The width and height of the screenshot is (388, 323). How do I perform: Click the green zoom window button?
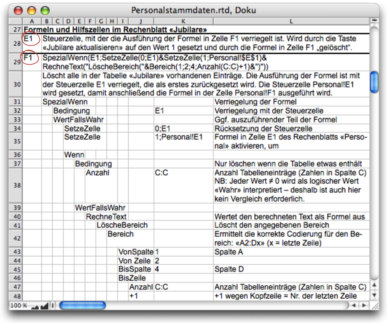(45, 11)
